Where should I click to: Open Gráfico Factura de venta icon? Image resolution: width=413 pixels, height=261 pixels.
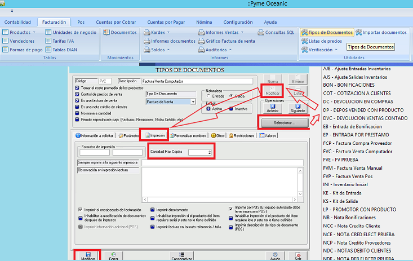point(201,41)
